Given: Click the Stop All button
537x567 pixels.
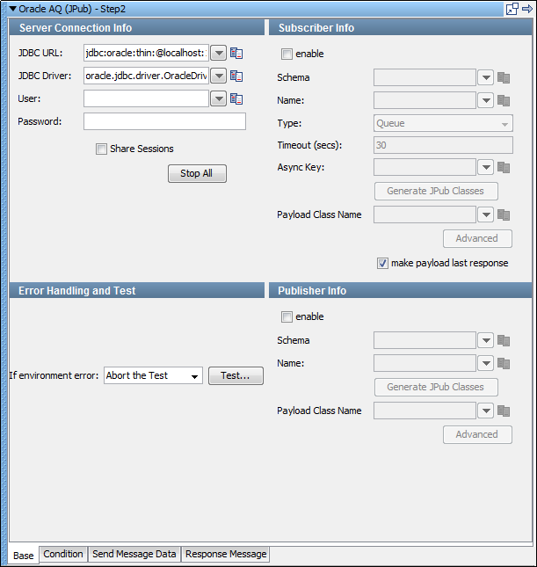Looking at the screenshot, I should coord(197,173).
